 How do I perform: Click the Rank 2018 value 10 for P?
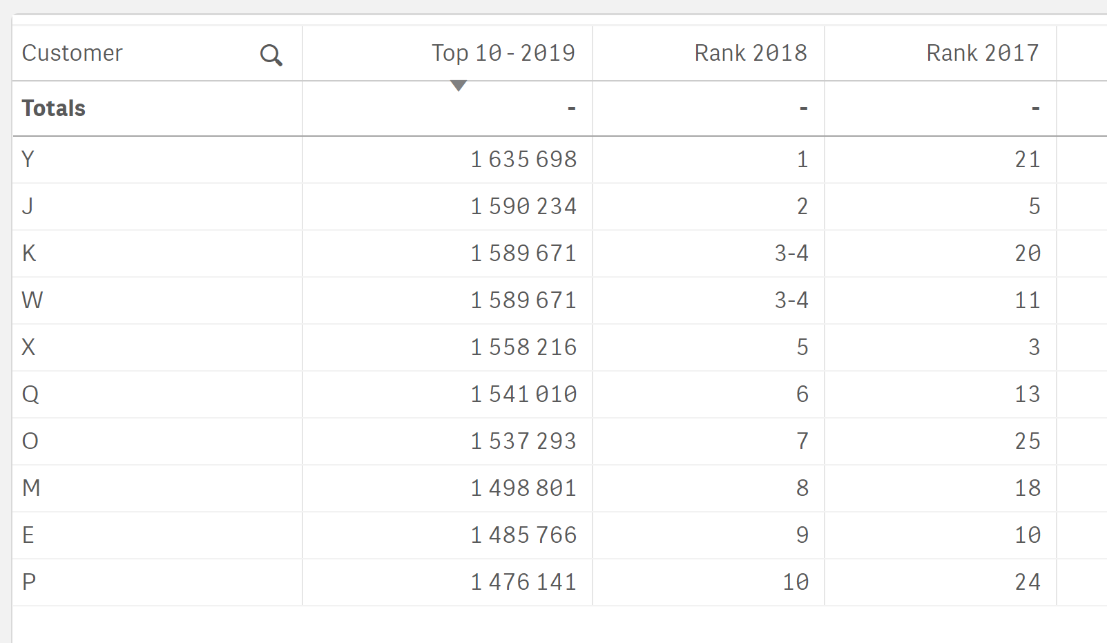coord(794,582)
